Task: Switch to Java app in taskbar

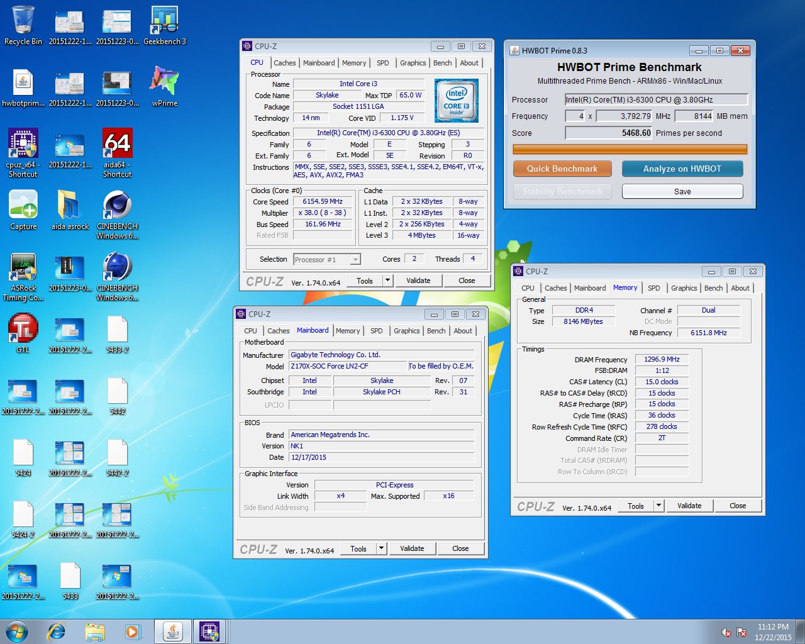Action: click(173, 631)
